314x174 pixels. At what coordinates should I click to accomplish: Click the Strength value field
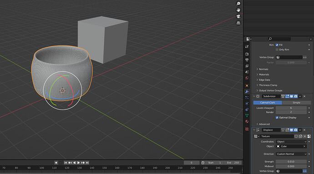coord(291,162)
